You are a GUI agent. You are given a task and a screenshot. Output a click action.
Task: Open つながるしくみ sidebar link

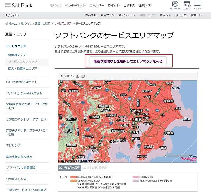(16, 179)
